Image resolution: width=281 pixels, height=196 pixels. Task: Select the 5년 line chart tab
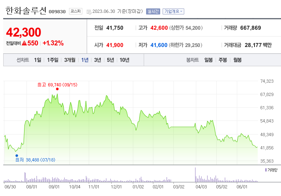click(x=110, y=60)
